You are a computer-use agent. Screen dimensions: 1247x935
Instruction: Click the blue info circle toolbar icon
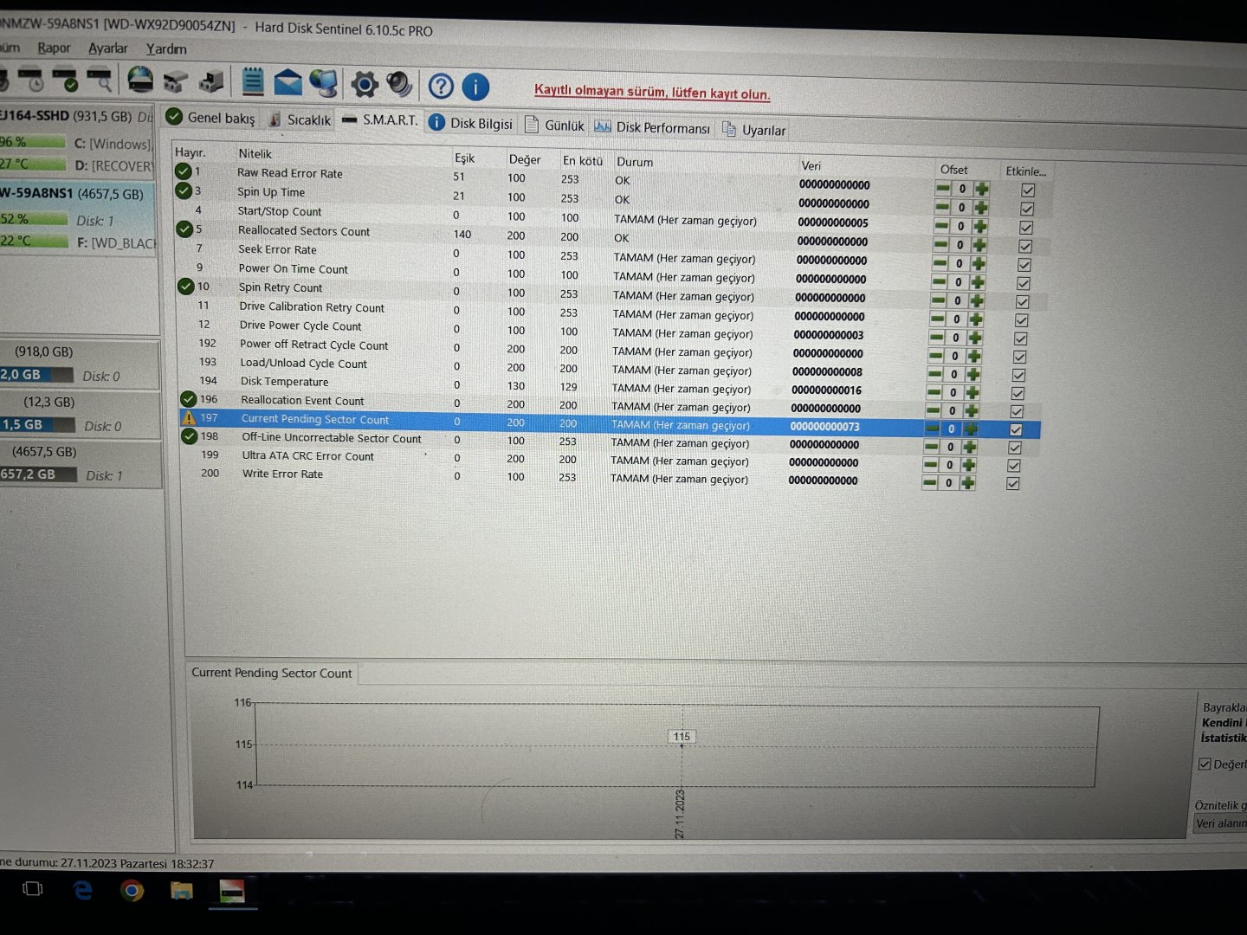pos(475,86)
